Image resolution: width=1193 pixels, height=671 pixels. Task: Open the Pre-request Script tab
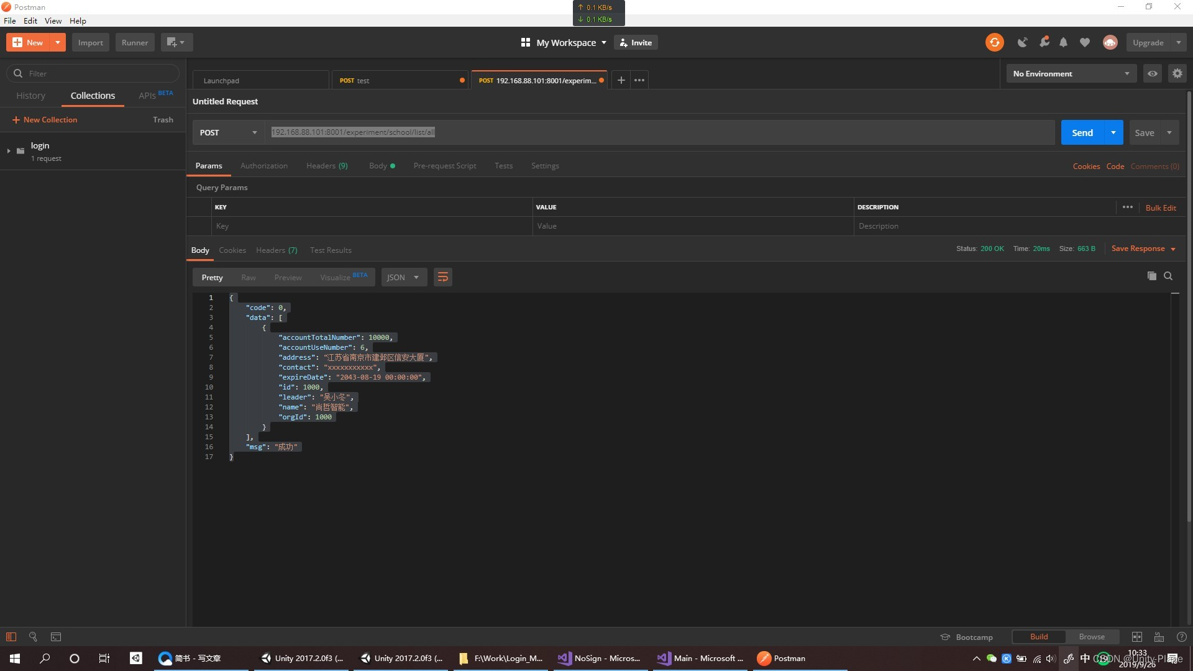coord(445,166)
